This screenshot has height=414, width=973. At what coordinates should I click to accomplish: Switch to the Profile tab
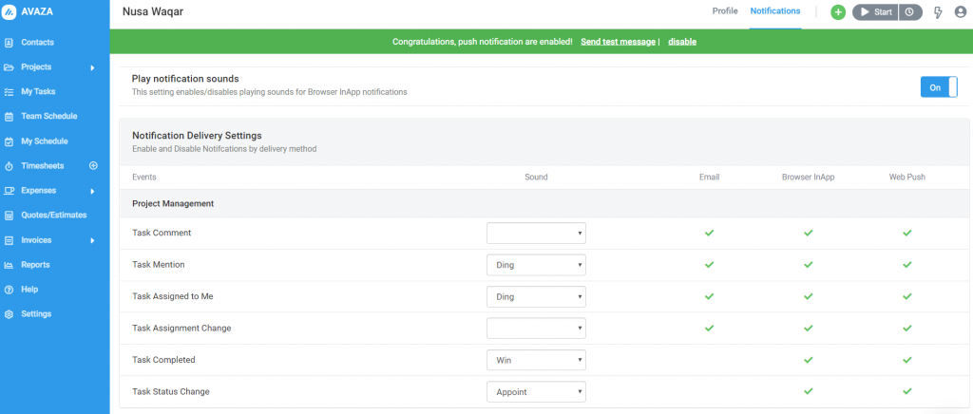click(x=725, y=11)
